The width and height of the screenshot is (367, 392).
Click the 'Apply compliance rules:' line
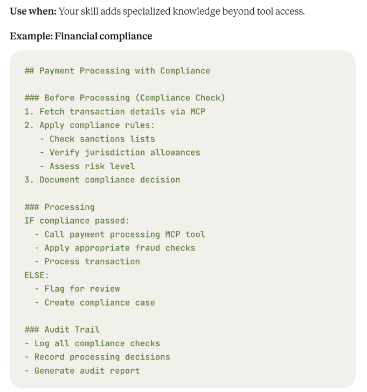click(89, 125)
